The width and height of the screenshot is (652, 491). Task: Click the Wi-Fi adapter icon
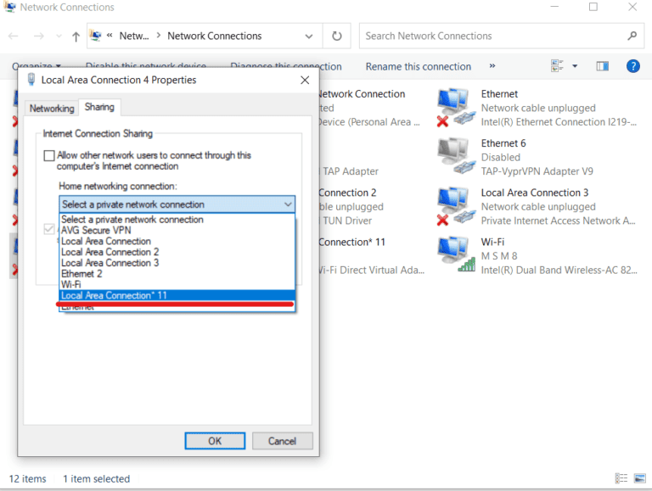pos(456,254)
